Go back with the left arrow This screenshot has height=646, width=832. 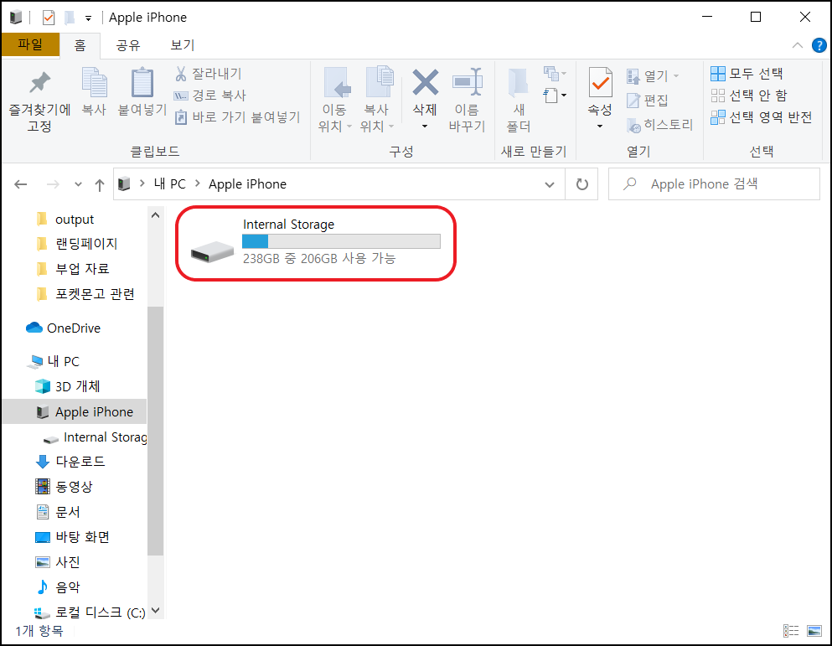(21, 184)
